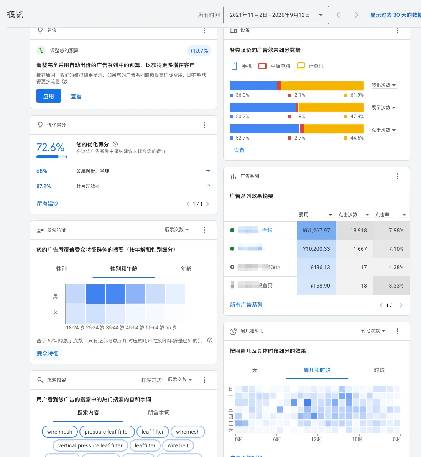Open 展示次数 metric dropdown beside device bar
The height and width of the screenshot is (457, 421).
point(383,108)
